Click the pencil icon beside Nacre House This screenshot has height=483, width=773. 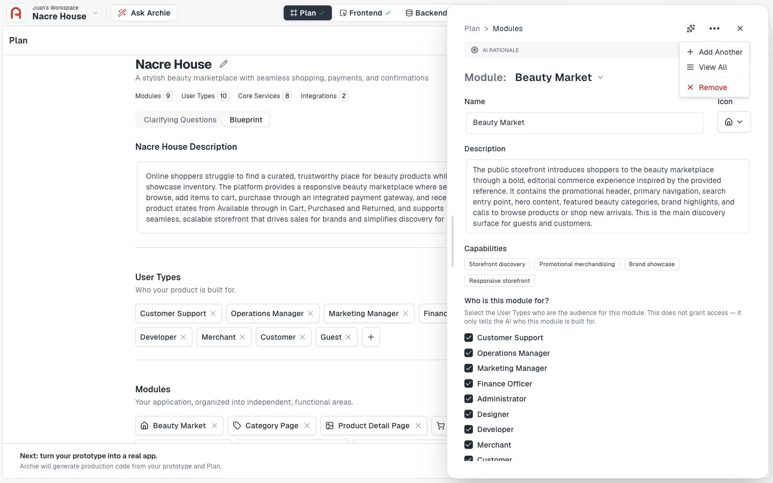pyautogui.click(x=224, y=64)
